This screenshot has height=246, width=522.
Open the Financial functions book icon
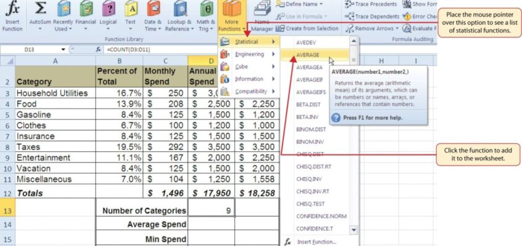point(86,8)
